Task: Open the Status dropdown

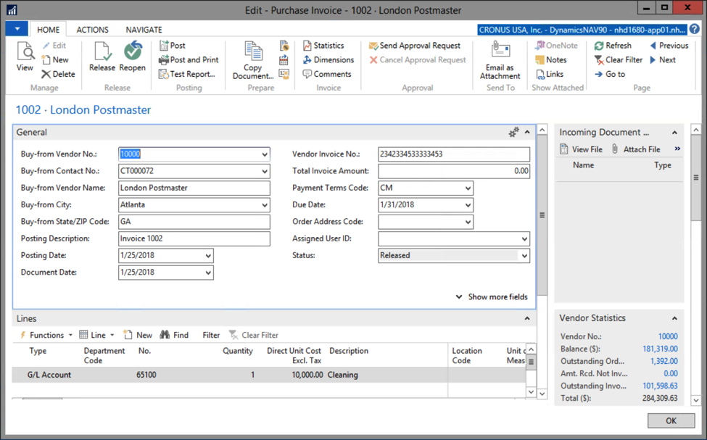Action: click(524, 256)
